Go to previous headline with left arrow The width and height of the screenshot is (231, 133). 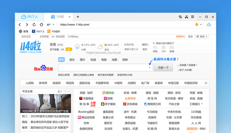65,91
